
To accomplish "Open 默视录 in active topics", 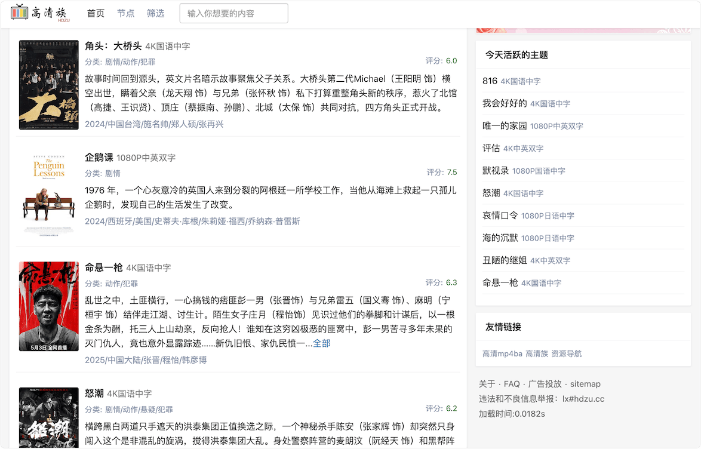I will click(496, 170).
